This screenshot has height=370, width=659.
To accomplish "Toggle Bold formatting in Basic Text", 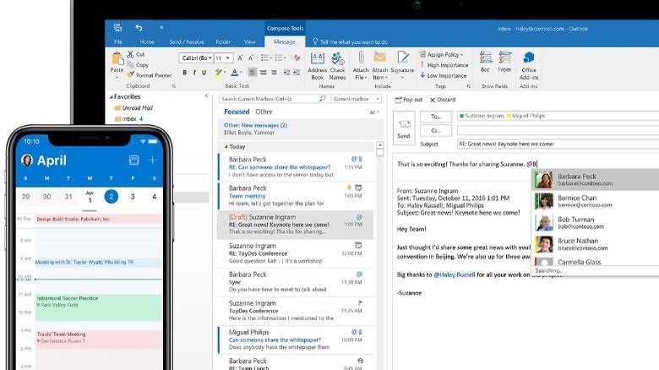I will [183, 73].
